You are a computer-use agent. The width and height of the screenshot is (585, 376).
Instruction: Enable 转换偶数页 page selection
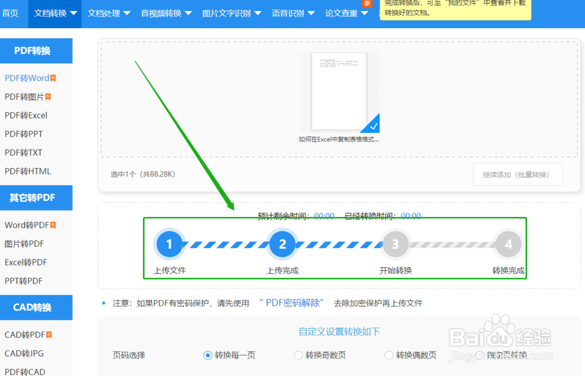tap(389, 355)
